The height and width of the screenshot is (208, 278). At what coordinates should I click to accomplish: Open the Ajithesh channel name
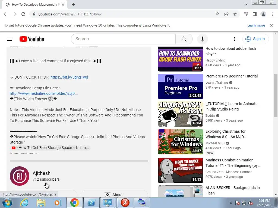coord(42,173)
